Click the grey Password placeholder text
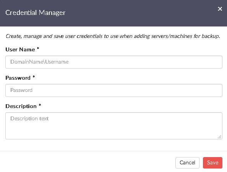This screenshot has width=227, height=172. tap(21, 90)
